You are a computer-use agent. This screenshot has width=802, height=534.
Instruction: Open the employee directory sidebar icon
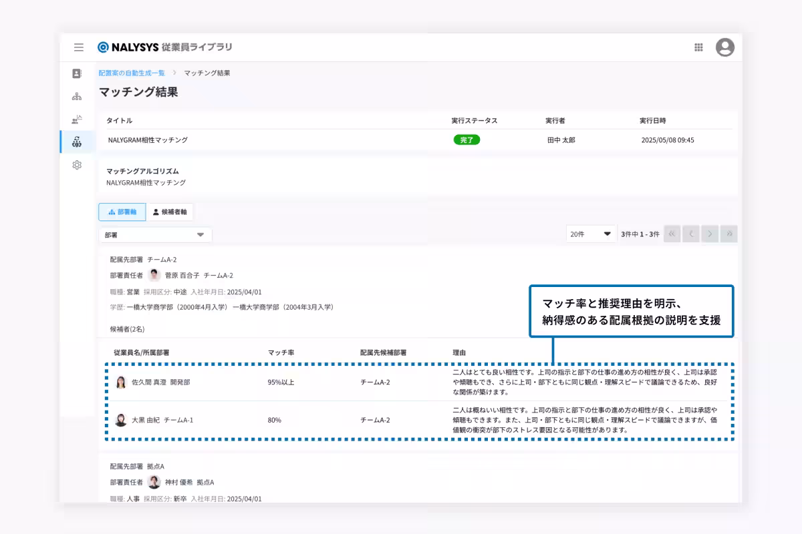click(77, 73)
